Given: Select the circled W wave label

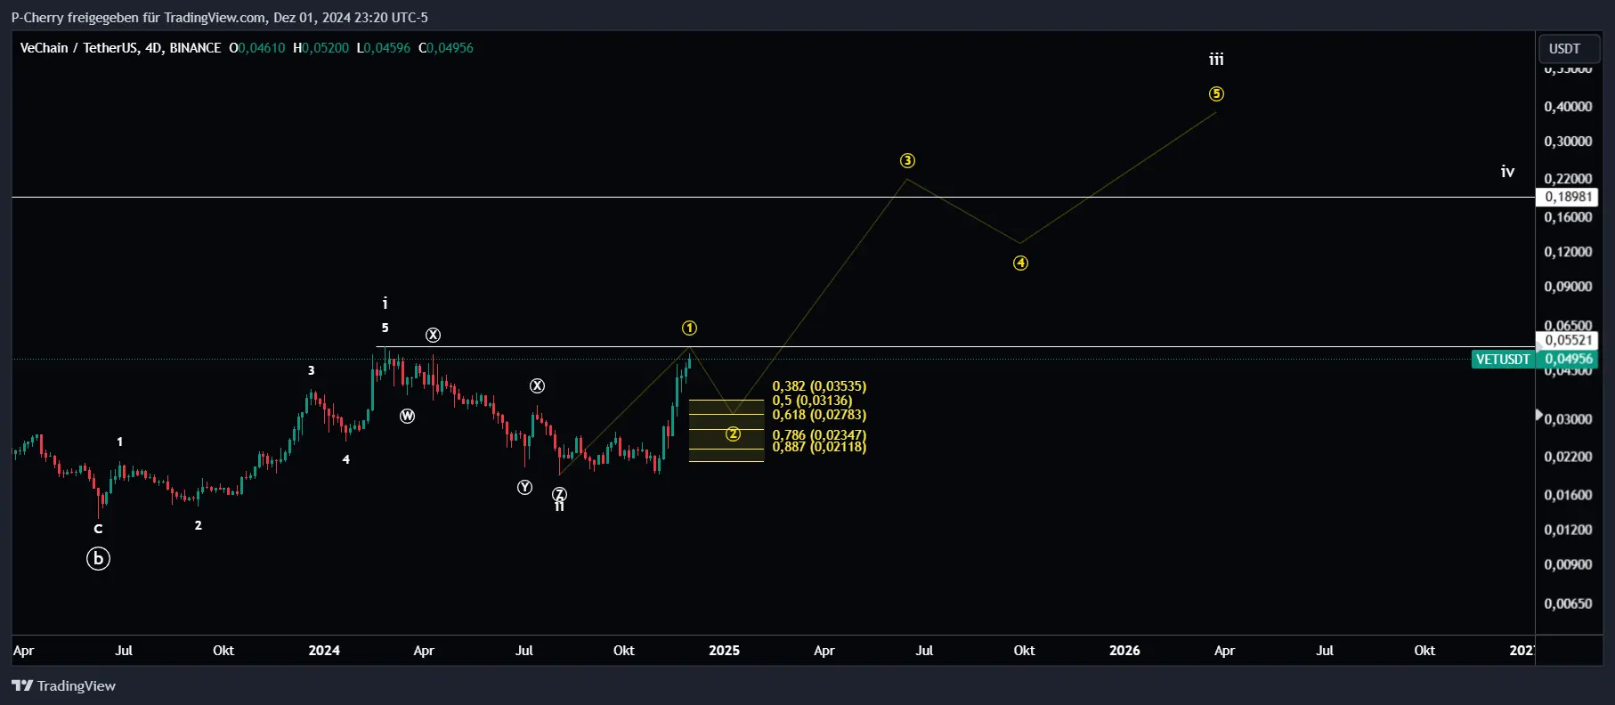Looking at the screenshot, I should pyautogui.click(x=407, y=417).
